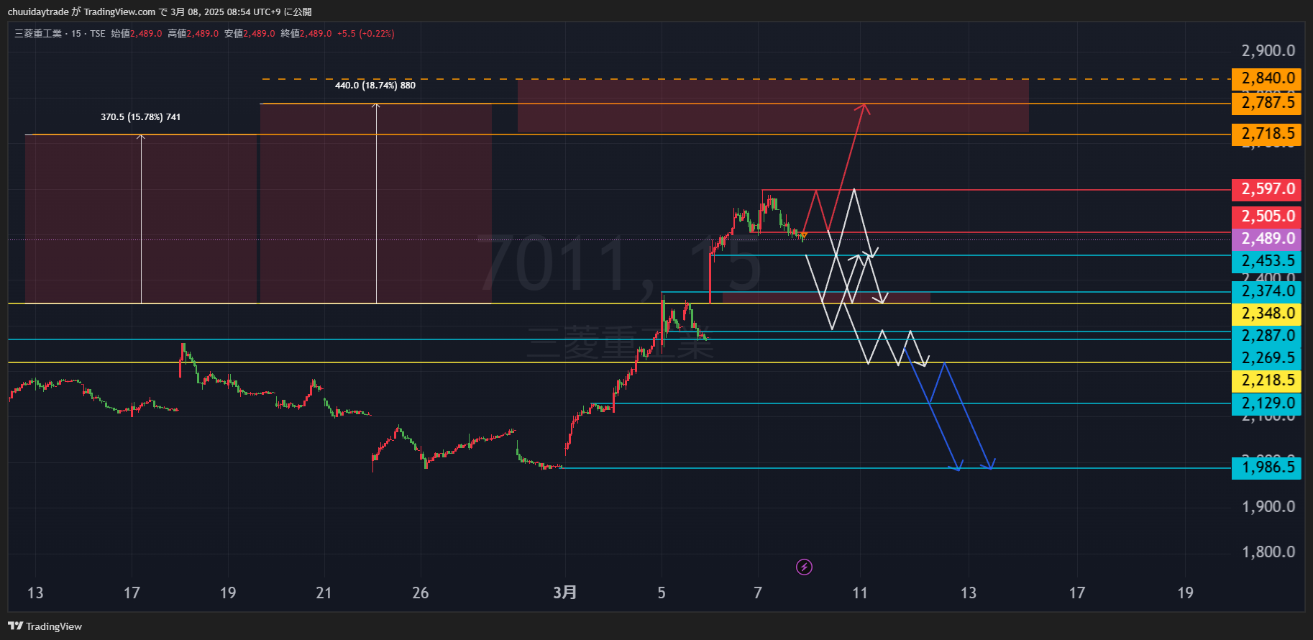
Task: Select the yellow 2,348.0 price level label
Action: 1267,314
